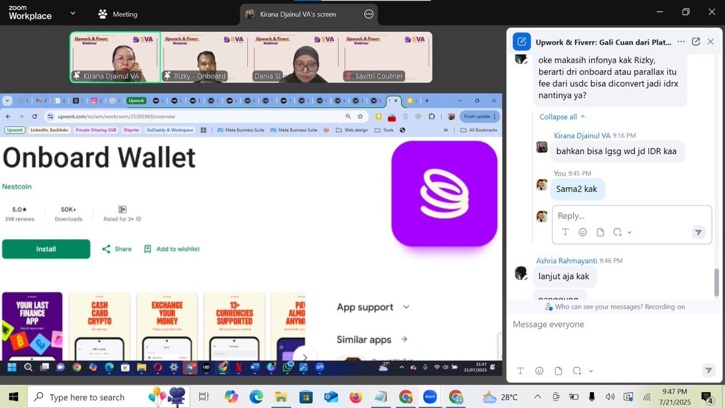Viewport: 725px width, 408px height.
Task: Open text formatting for main message box
Action: pos(521,371)
